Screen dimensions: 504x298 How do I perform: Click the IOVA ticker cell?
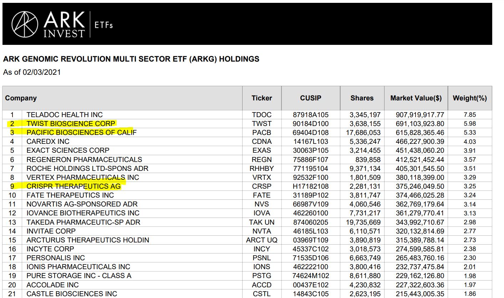point(262,213)
